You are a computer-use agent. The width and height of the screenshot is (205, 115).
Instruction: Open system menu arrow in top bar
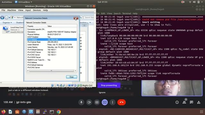(202, 2)
